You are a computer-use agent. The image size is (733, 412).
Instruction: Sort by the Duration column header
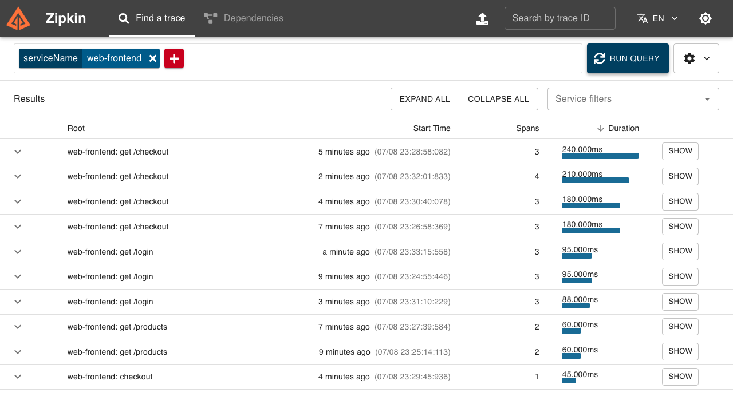618,128
